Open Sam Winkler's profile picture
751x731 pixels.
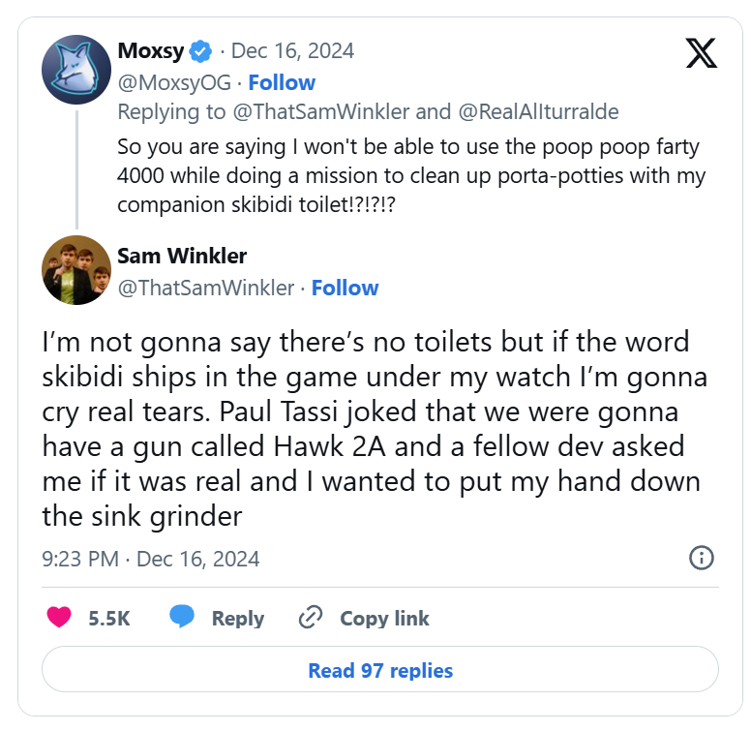76,270
